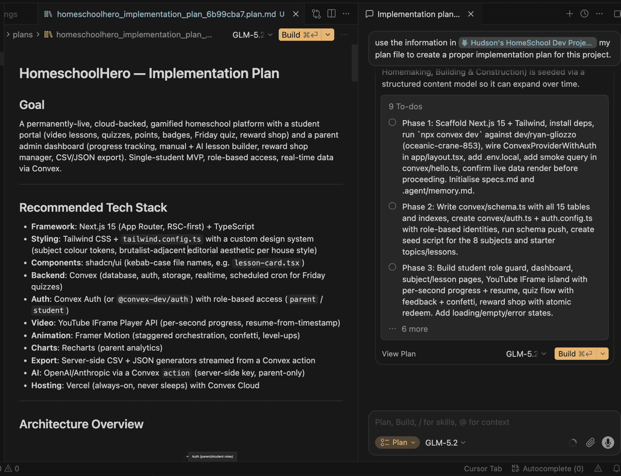Open breadcrumb bar more options ellipsis

click(x=344, y=35)
